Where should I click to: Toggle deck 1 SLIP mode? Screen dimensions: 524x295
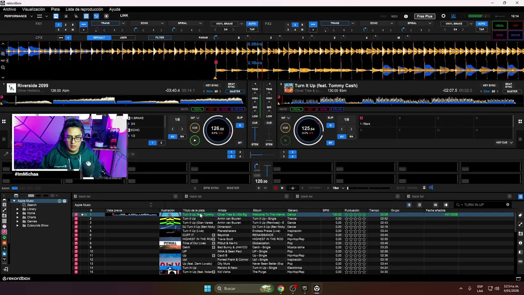[240, 118]
